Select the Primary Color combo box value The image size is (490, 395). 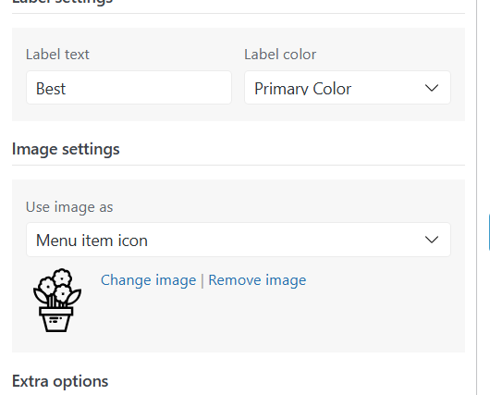[x=303, y=89]
